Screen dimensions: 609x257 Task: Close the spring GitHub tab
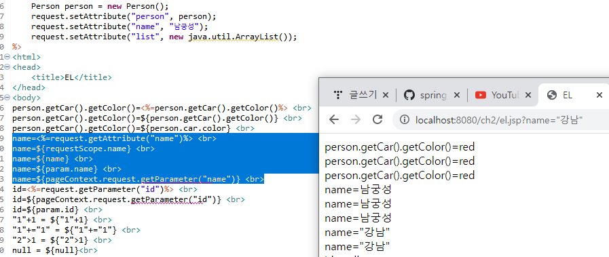click(457, 94)
